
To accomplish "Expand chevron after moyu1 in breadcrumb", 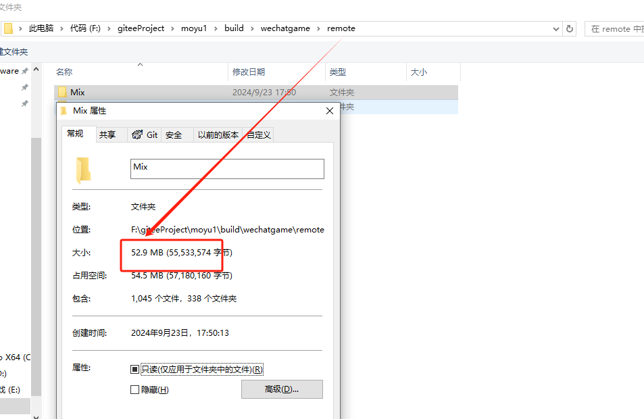I will tap(216, 29).
